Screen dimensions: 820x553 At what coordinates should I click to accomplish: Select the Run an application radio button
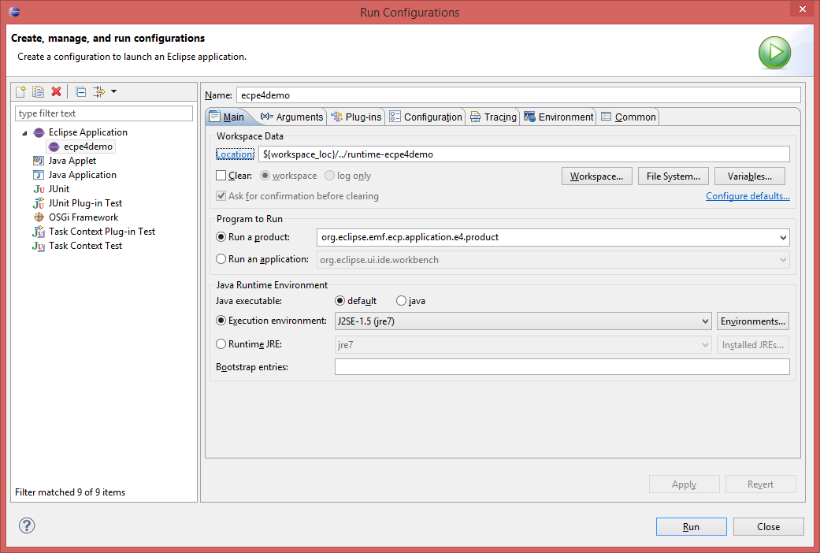221,259
